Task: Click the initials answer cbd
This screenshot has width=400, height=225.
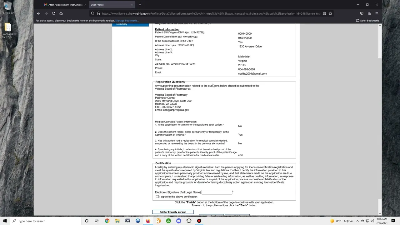Action: point(240,155)
